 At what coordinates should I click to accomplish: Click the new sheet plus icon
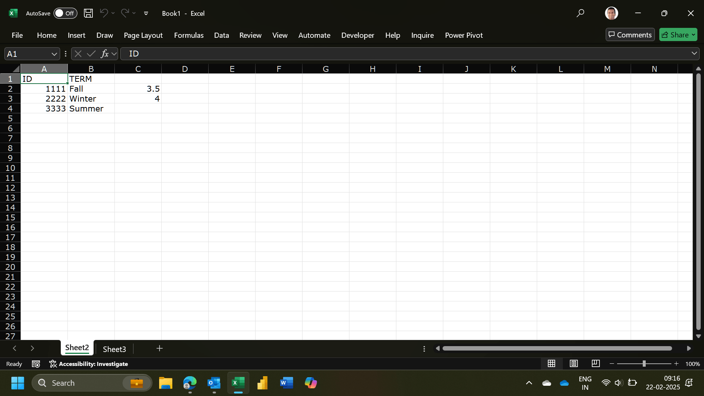pos(159,348)
